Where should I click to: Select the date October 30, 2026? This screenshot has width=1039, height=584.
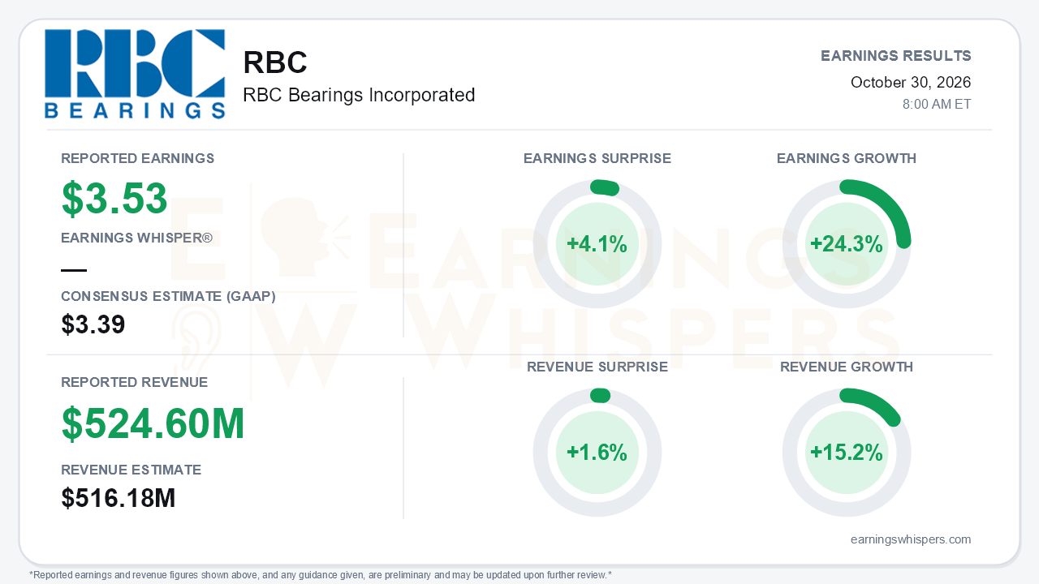[911, 82]
